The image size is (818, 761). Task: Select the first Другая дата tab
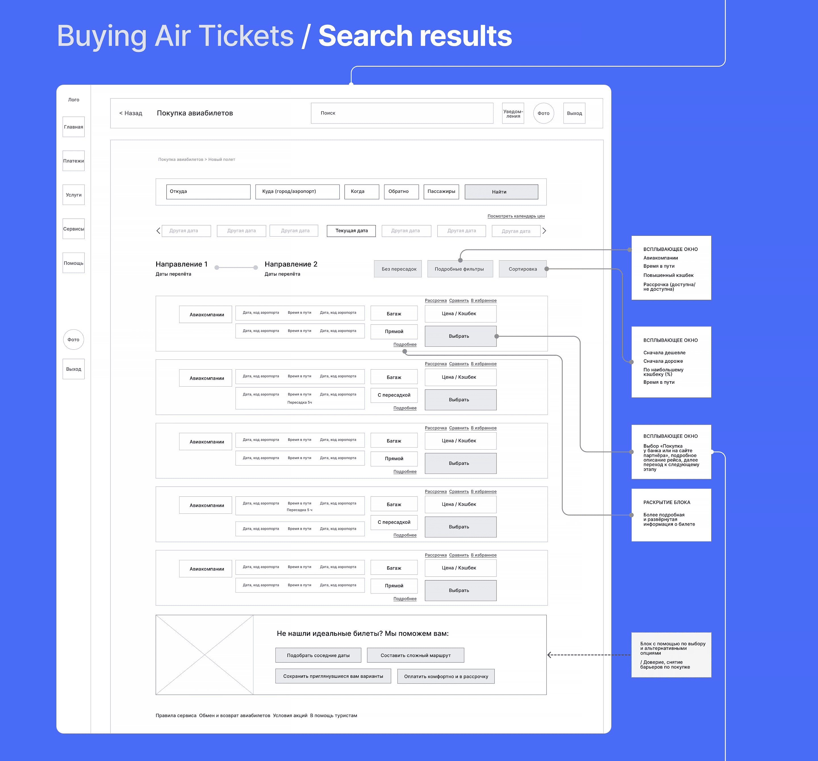click(186, 231)
